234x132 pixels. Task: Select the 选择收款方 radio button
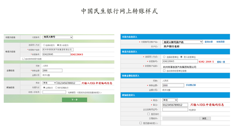coord(44,45)
